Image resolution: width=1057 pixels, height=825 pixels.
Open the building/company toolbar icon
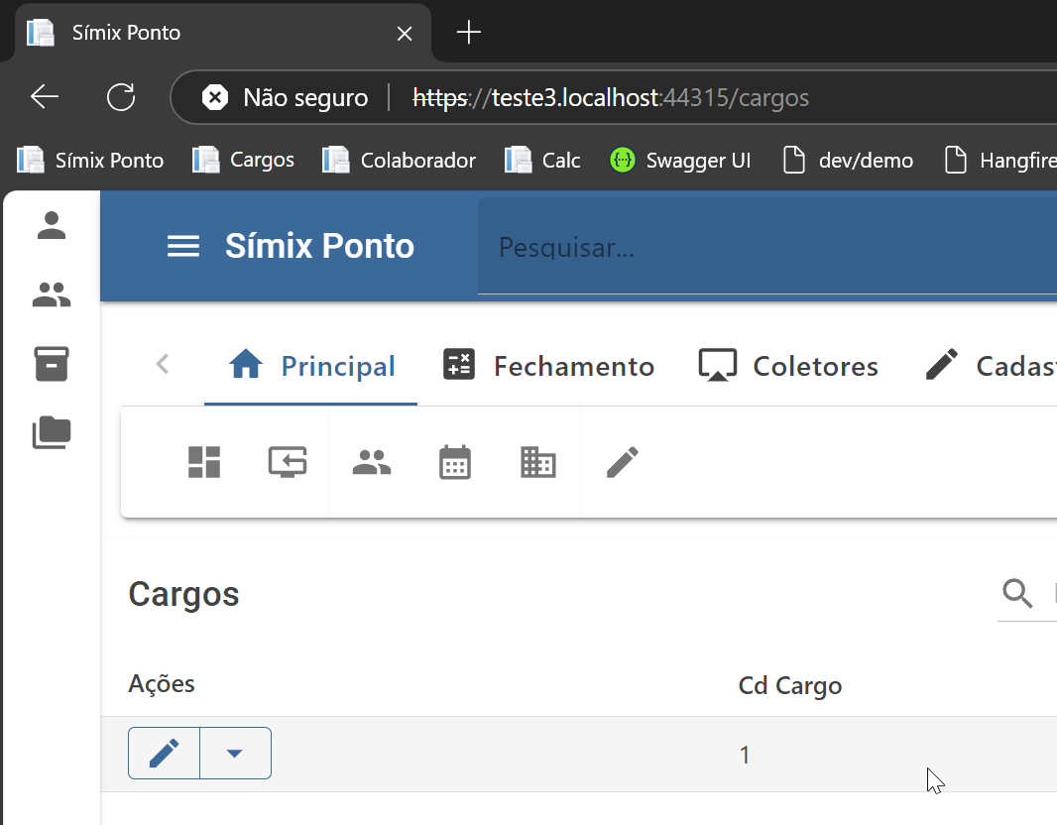538,462
